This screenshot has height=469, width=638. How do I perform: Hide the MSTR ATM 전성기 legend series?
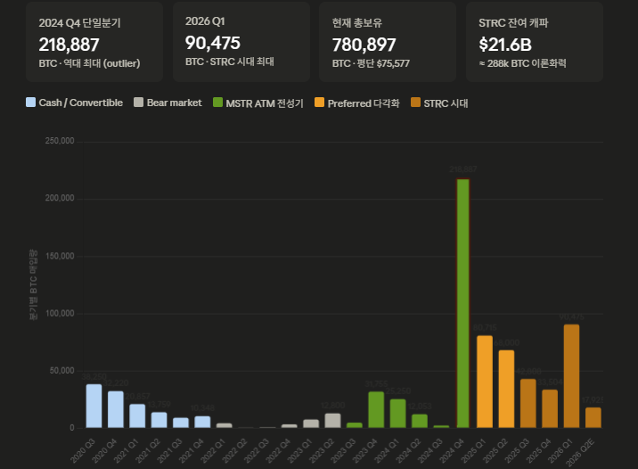[258, 103]
